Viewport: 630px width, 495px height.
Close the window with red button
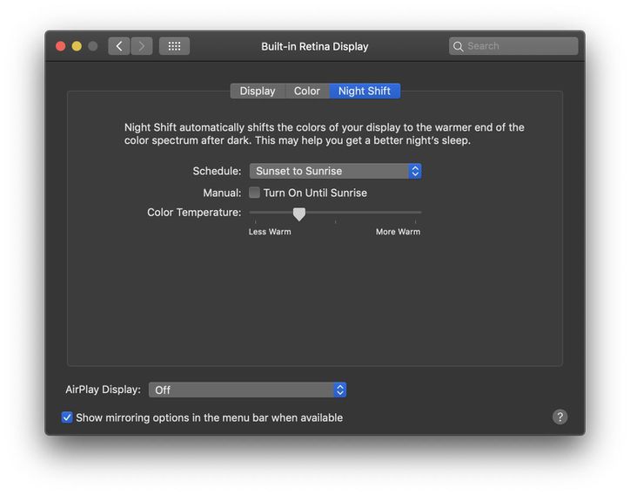[61, 46]
